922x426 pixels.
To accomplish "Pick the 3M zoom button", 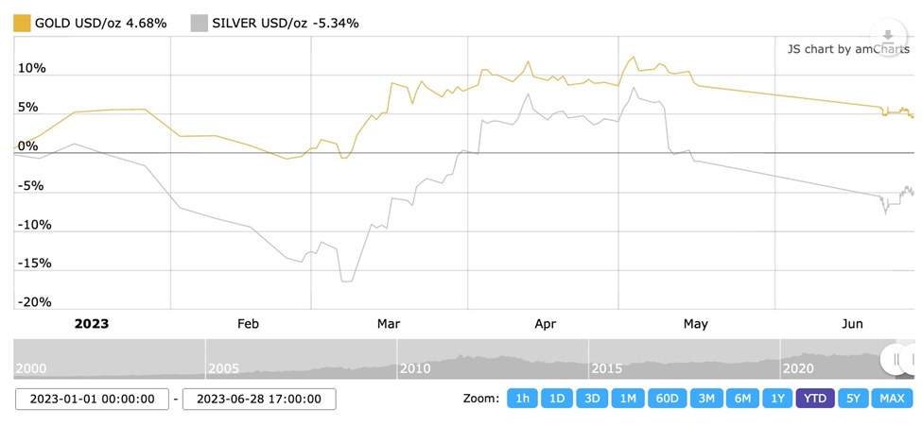I will (706, 399).
